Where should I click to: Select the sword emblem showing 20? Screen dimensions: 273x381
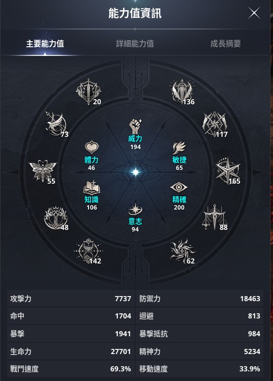(x=88, y=92)
